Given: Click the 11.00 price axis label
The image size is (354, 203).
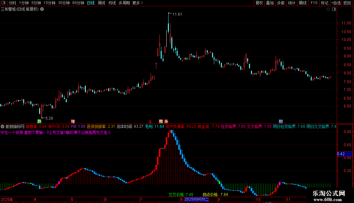Looking at the screenshot, I should click(x=346, y=23).
